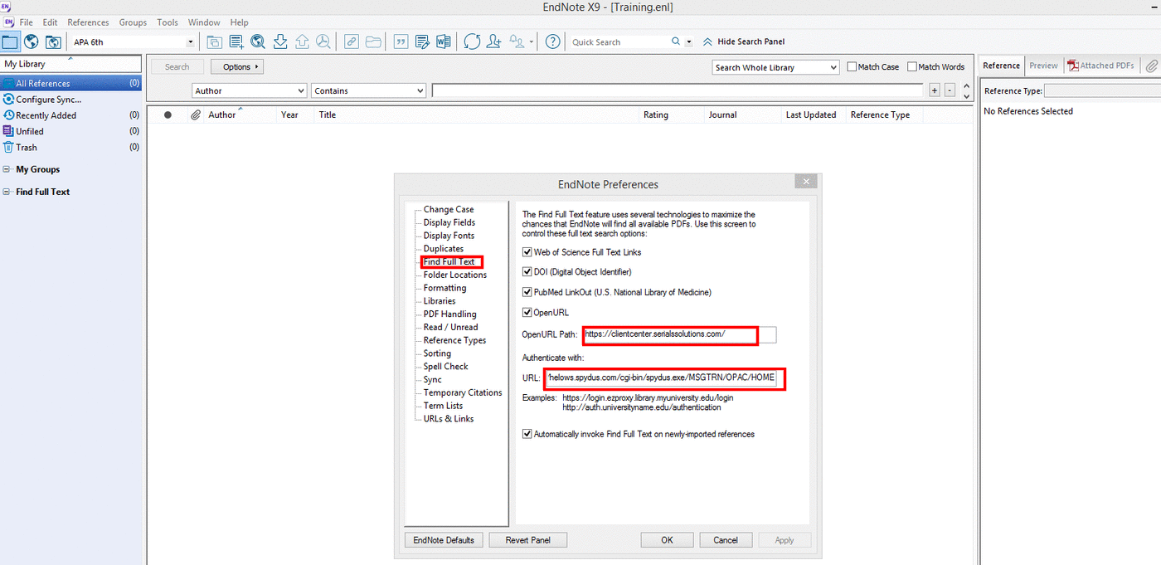Open the Quick Search dropdown arrow
This screenshot has width=1161, height=565.
[688, 42]
